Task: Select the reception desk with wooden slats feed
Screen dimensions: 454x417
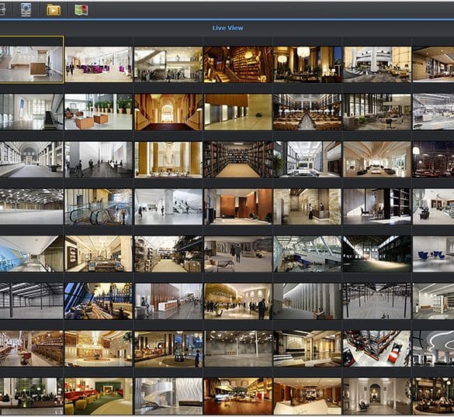Action: pyautogui.click(x=168, y=301)
